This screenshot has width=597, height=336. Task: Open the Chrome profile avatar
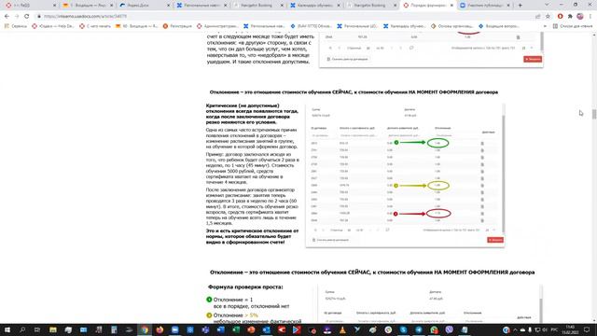point(580,17)
